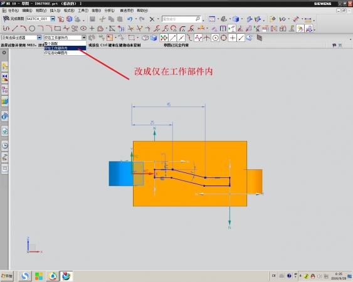Pick the Point tool plus icon
Image resolution: width=353 pixels, height=282 pixels.
coord(92,28)
